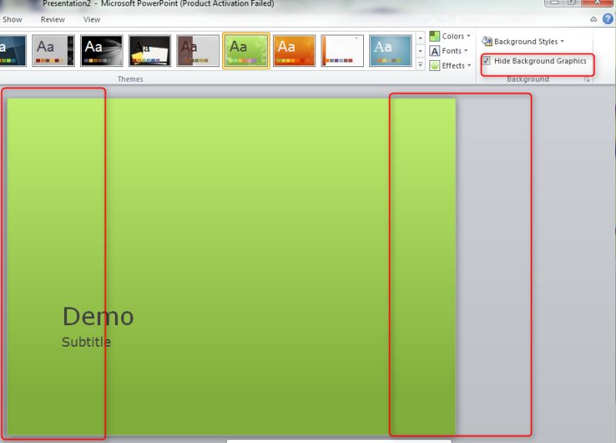
Task: Open the View ribbon tab
Action: pos(92,19)
